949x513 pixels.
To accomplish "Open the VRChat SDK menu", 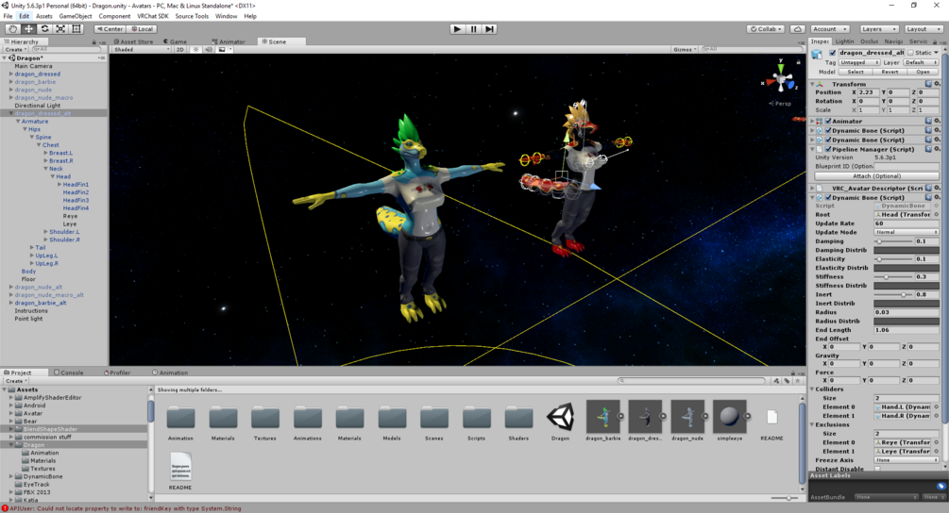I will pyautogui.click(x=153, y=16).
